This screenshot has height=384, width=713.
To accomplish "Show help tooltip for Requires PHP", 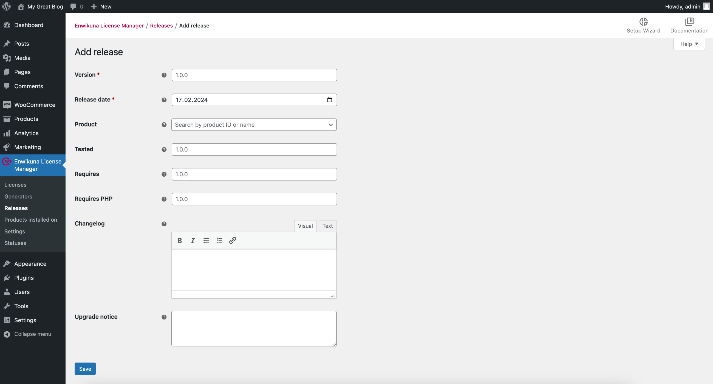I will click(x=164, y=199).
